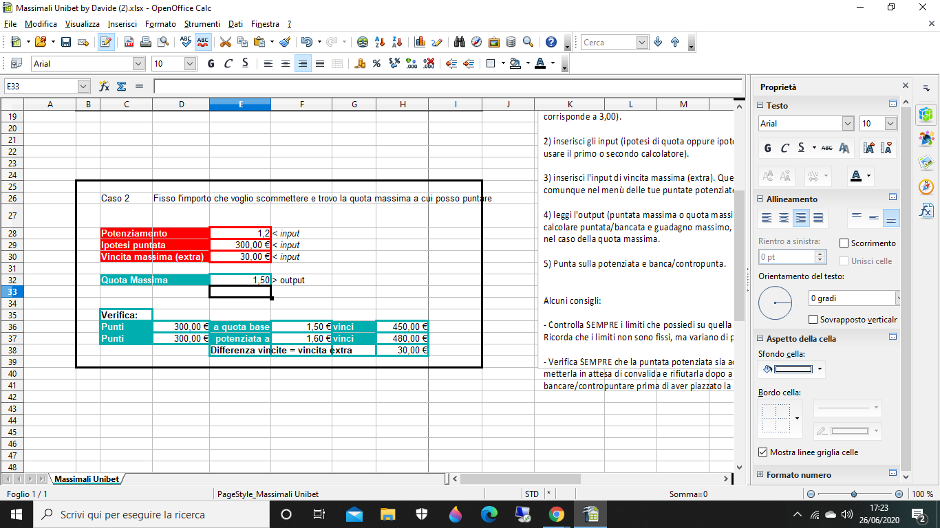Open the Modifica menu
Viewport: 940px width, 528px height.
click(41, 23)
